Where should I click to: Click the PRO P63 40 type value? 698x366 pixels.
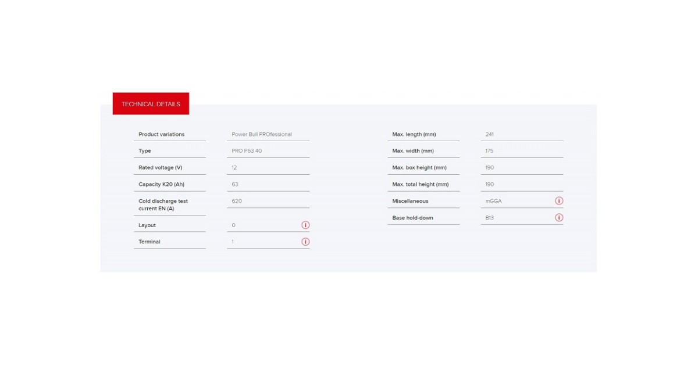(247, 151)
